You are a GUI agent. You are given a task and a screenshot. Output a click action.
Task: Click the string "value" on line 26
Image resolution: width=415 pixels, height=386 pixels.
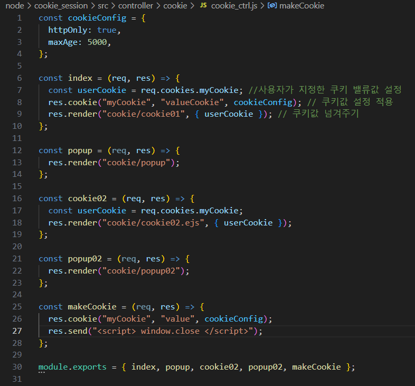tap(177, 319)
